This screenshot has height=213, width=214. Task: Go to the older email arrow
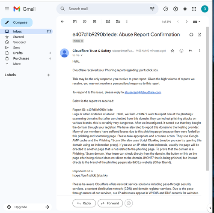click(187, 21)
